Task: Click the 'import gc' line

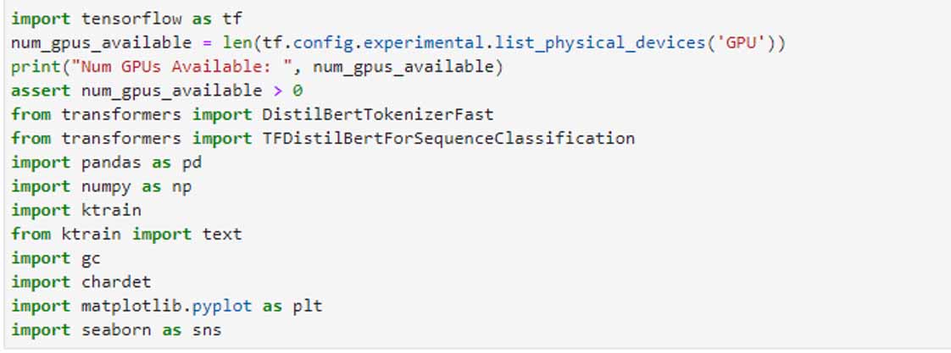Action: tap(56, 258)
